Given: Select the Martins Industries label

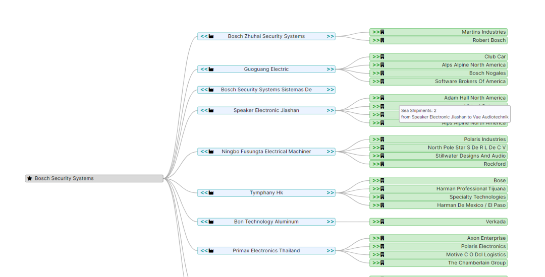Looking at the screenshot, I should coord(484,32).
